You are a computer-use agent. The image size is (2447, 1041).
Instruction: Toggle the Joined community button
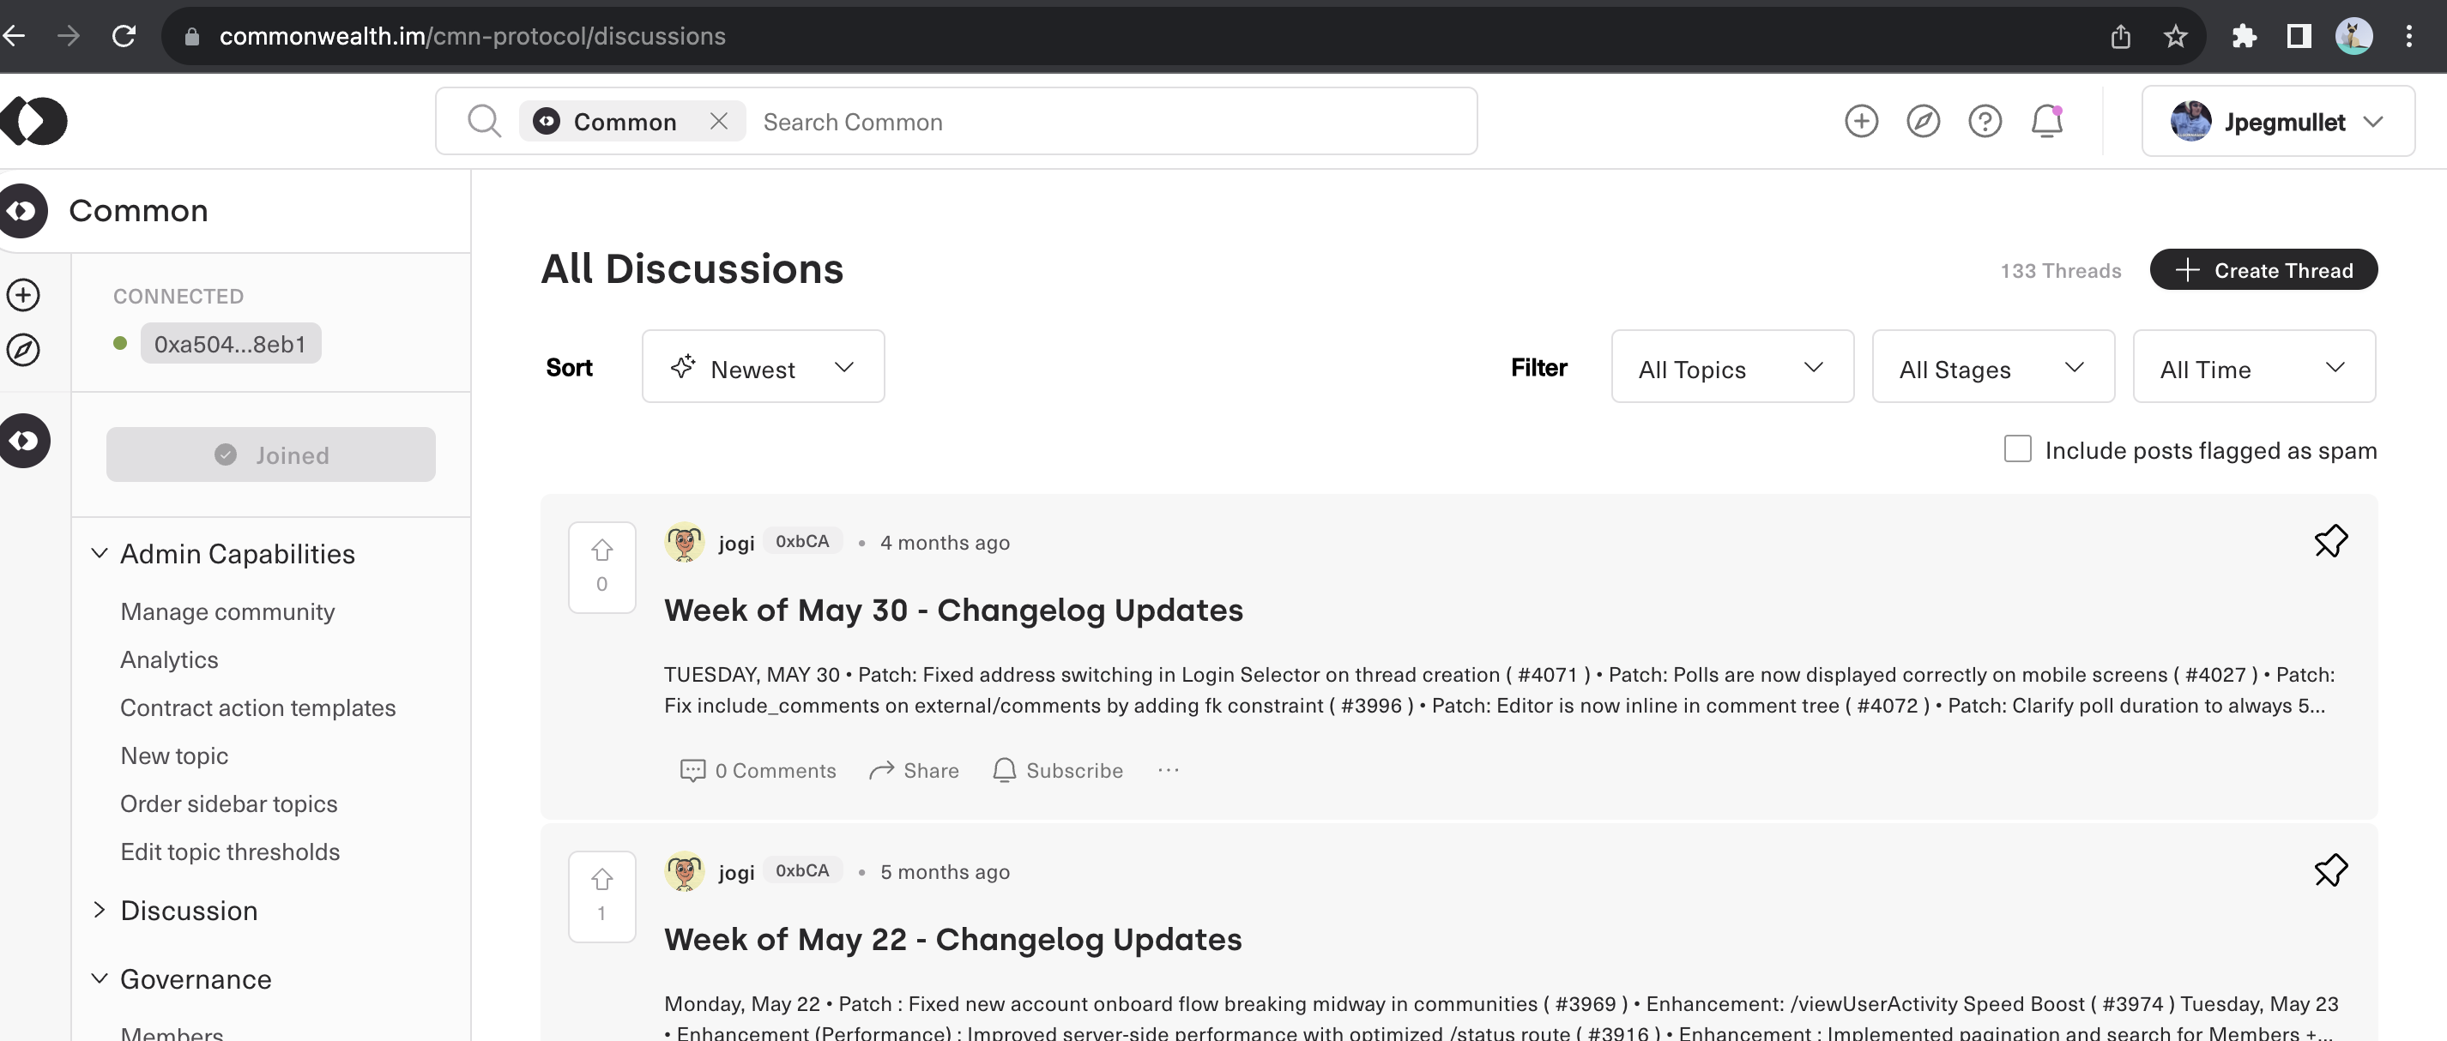(271, 454)
